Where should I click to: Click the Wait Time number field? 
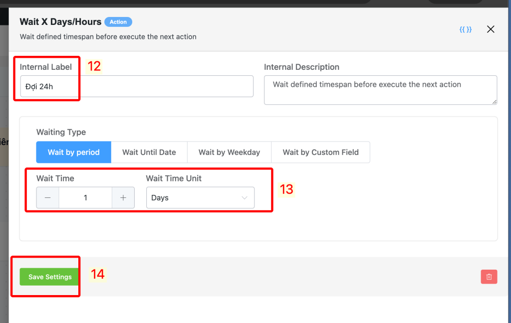click(x=85, y=197)
